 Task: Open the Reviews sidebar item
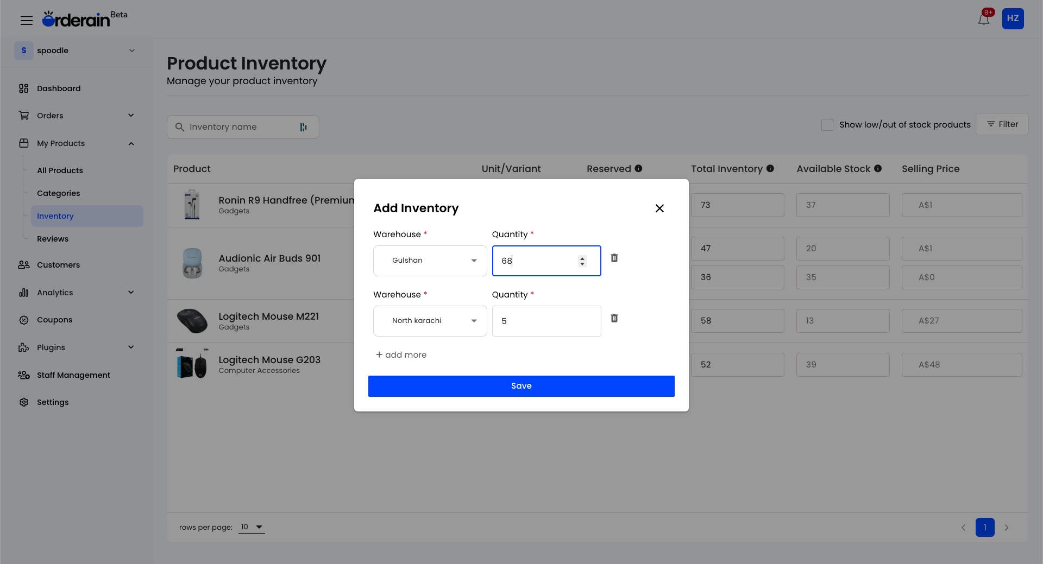point(53,239)
